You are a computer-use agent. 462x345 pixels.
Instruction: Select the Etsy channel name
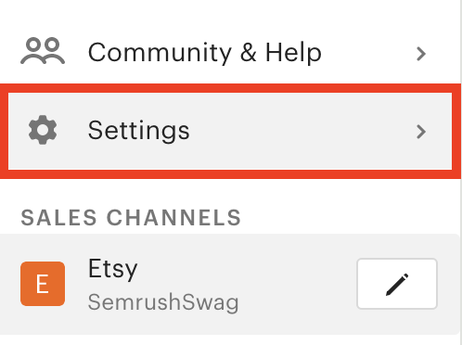[113, 269]
